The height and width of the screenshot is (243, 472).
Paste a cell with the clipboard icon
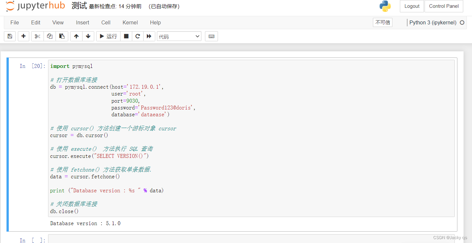pyautogui.click(x=62, y=36)
